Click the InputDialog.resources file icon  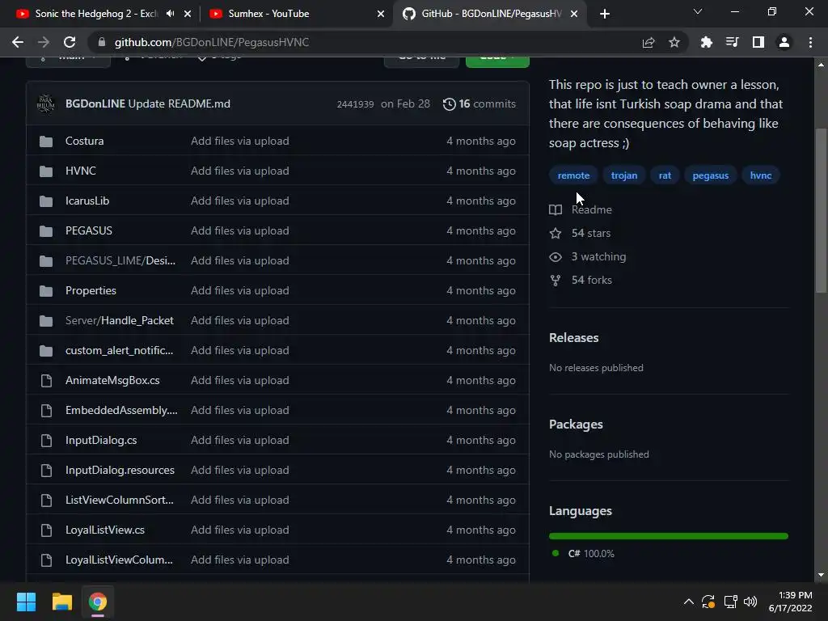point(46,470)
